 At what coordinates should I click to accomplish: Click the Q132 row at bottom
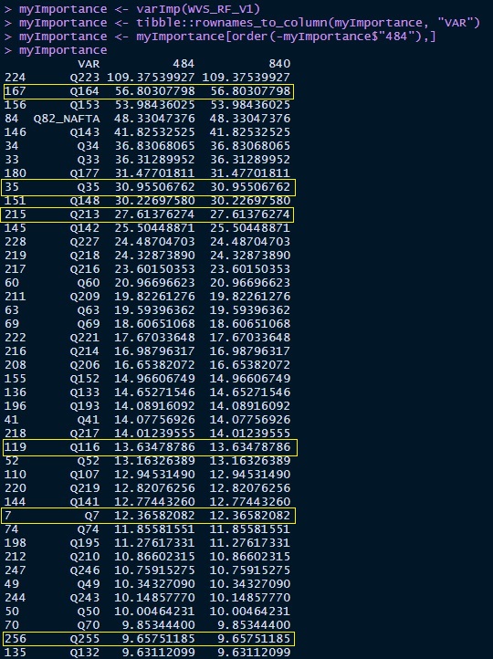(147, 653)
